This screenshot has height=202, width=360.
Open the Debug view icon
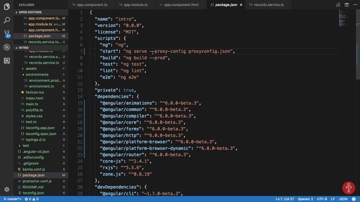click(x=7, y=47)
